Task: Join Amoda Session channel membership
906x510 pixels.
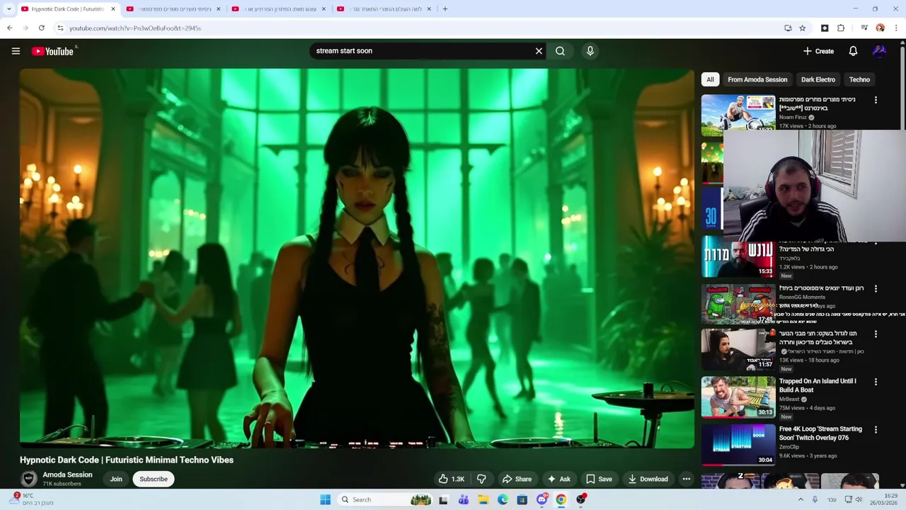Action: (116, 479)
